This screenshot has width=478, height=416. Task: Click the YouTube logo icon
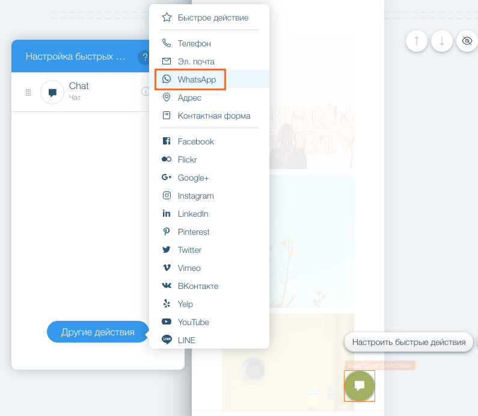167,322
